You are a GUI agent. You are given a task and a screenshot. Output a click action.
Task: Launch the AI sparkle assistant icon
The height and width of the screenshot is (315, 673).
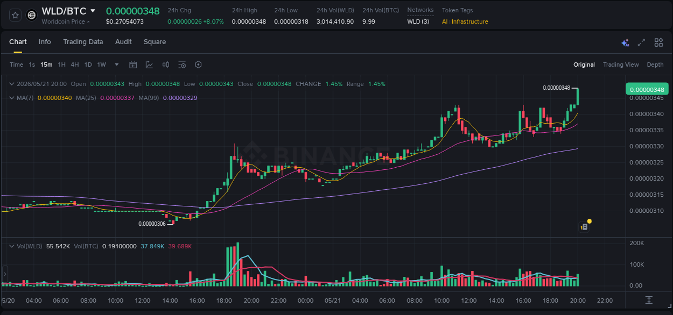coord(625,42)
